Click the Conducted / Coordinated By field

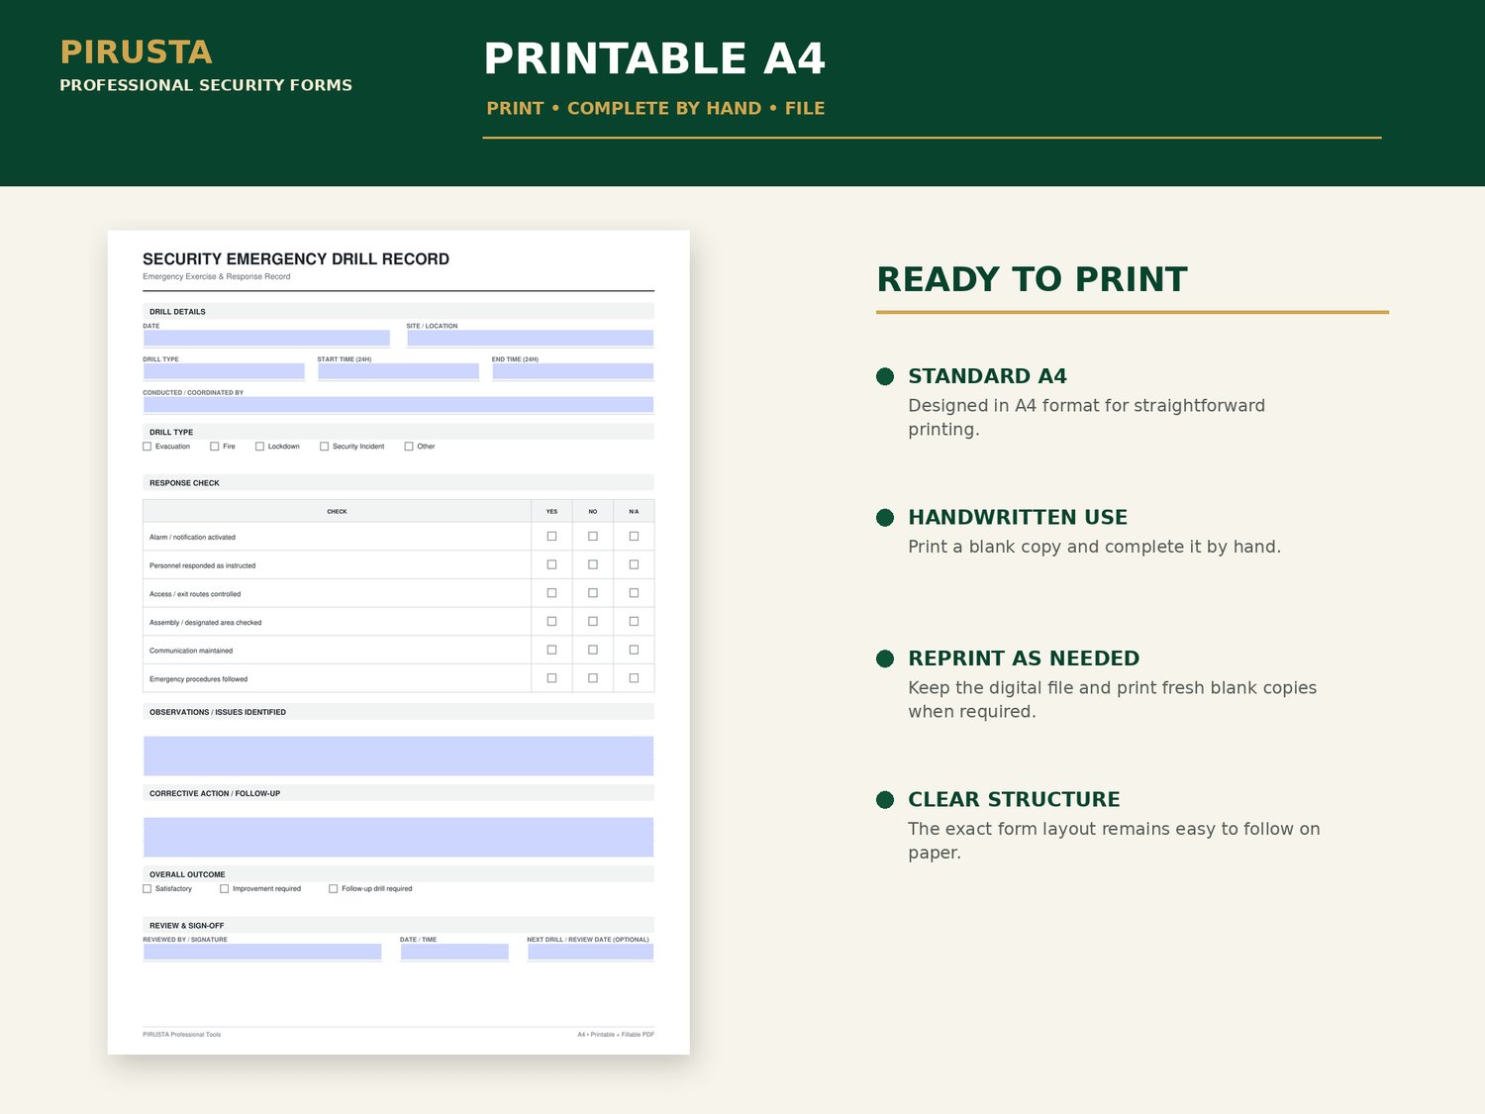pyautogui.click(x=398, y=405)
